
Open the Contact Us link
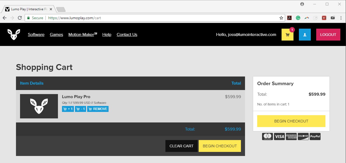click(127, 35)
